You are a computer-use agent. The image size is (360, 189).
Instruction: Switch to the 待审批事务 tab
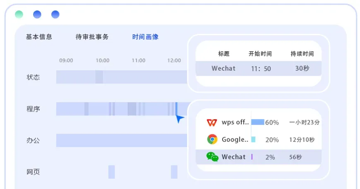(x=92, y=37)
